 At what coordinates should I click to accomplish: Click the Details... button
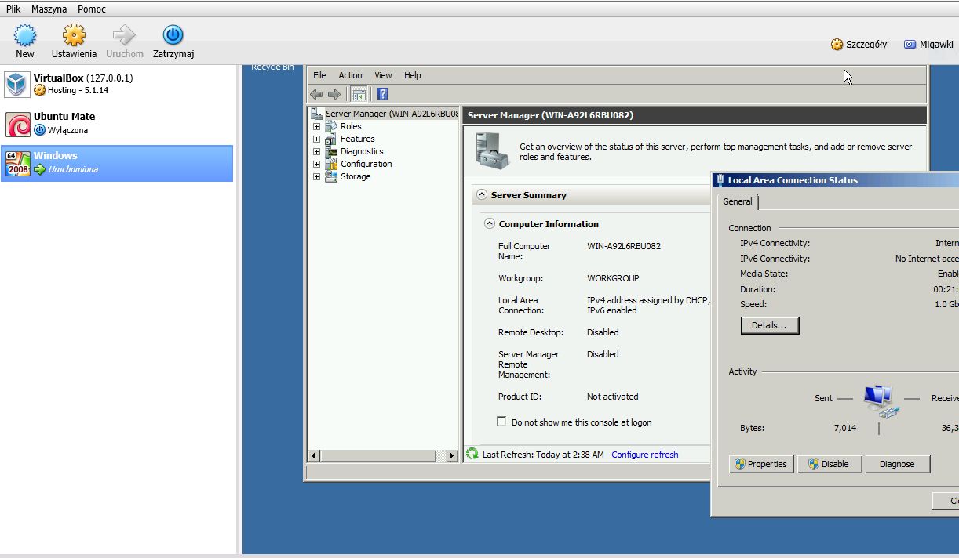coord(770,325)
